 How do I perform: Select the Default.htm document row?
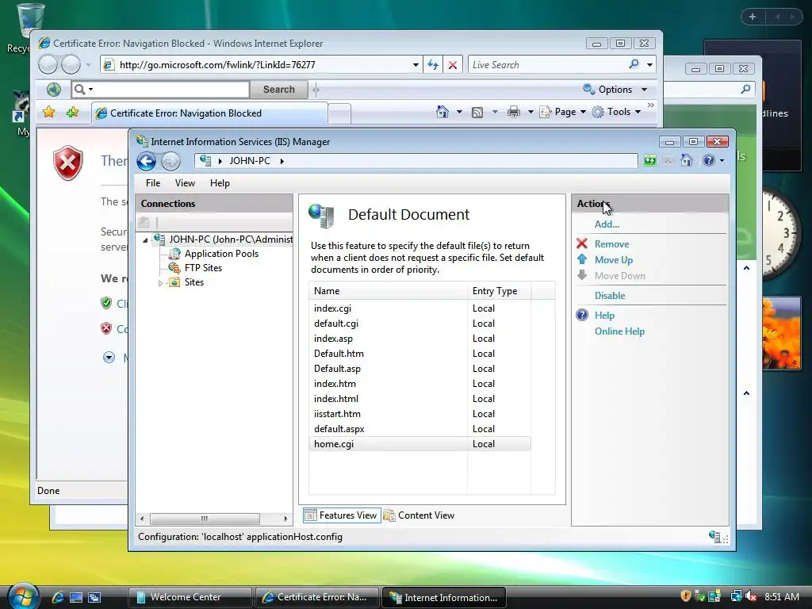coord(420,354)
